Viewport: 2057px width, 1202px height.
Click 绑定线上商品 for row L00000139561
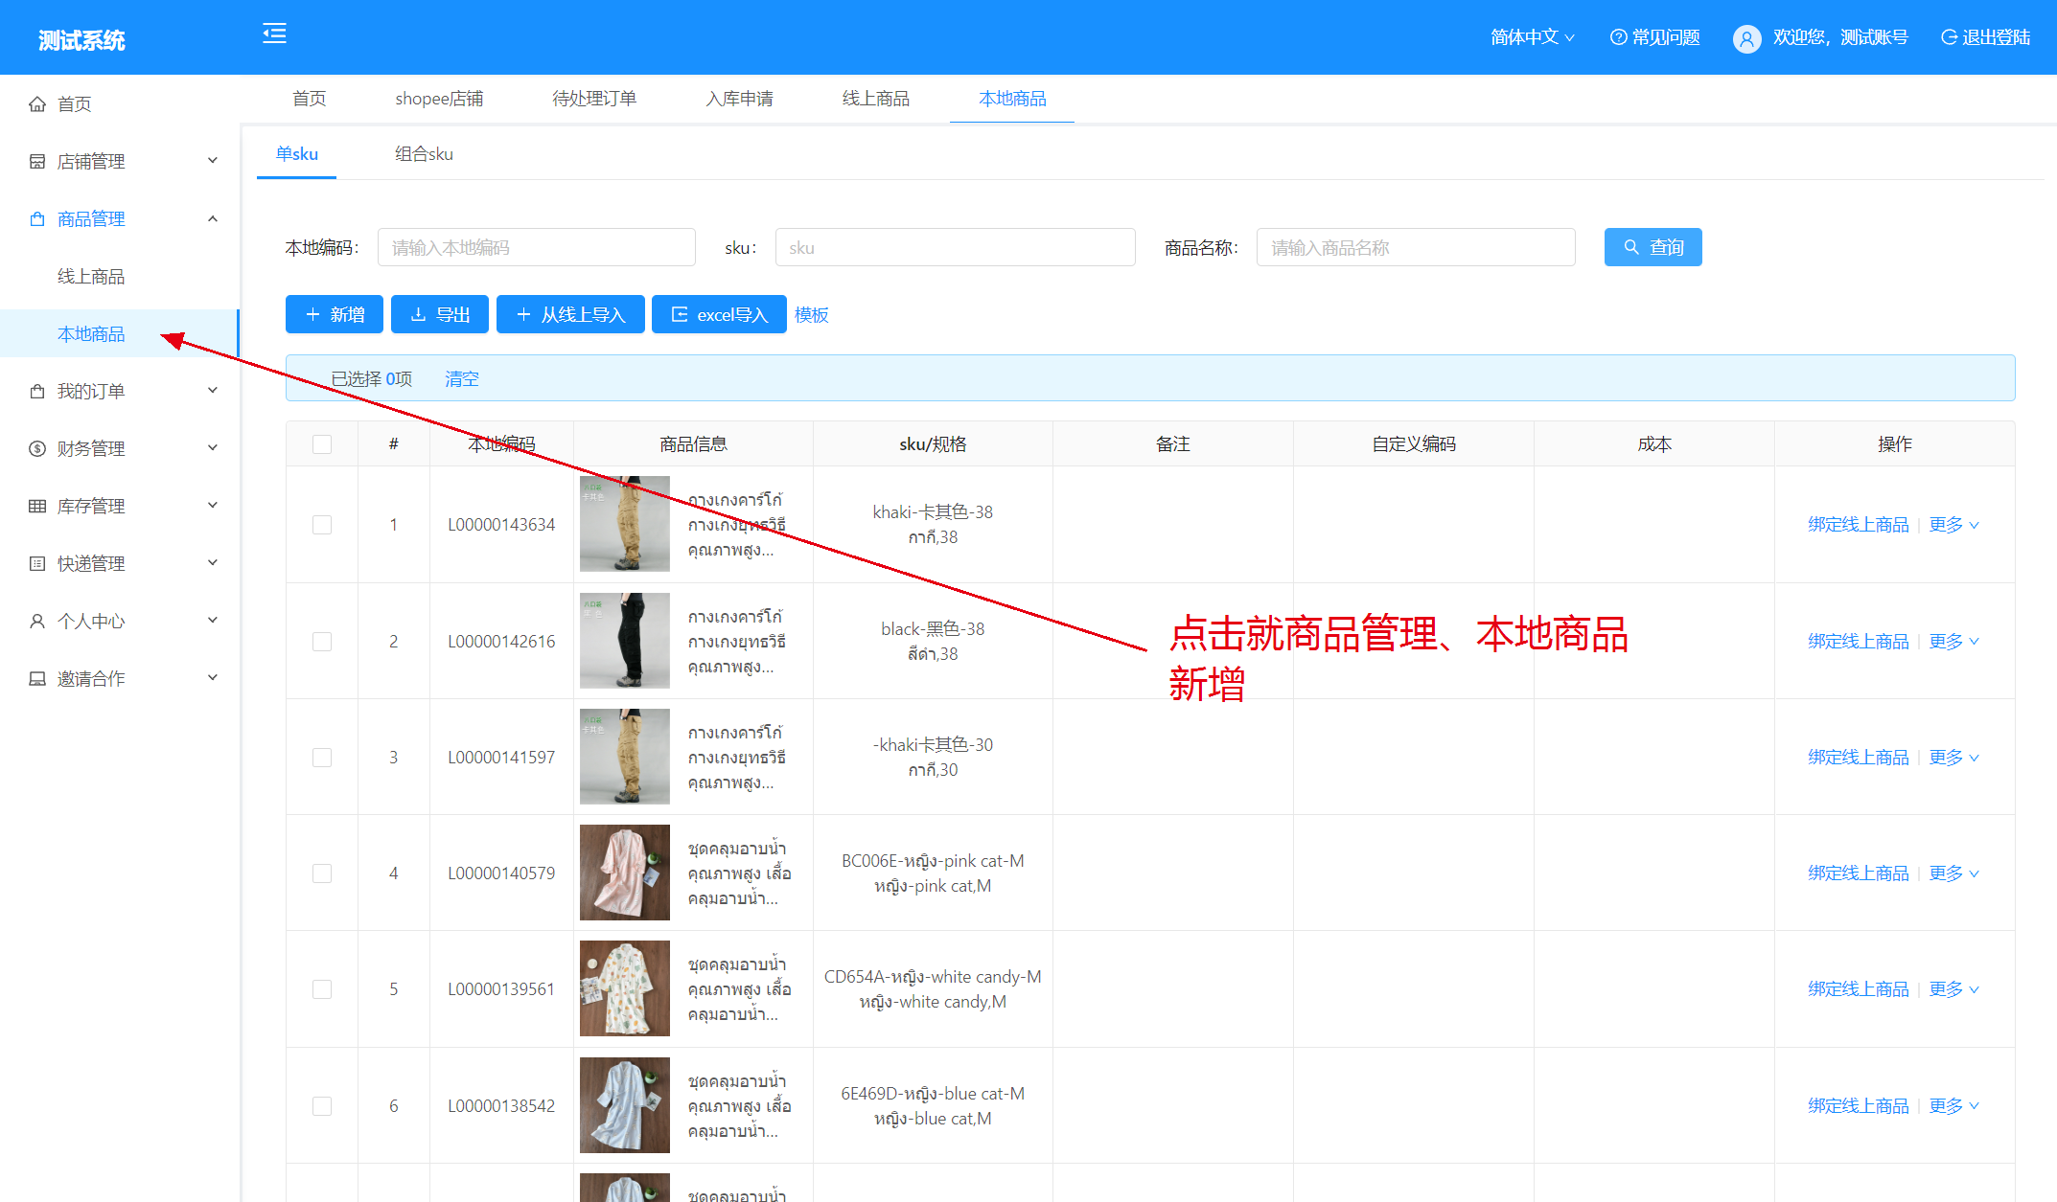click(x=1858, y=989)
